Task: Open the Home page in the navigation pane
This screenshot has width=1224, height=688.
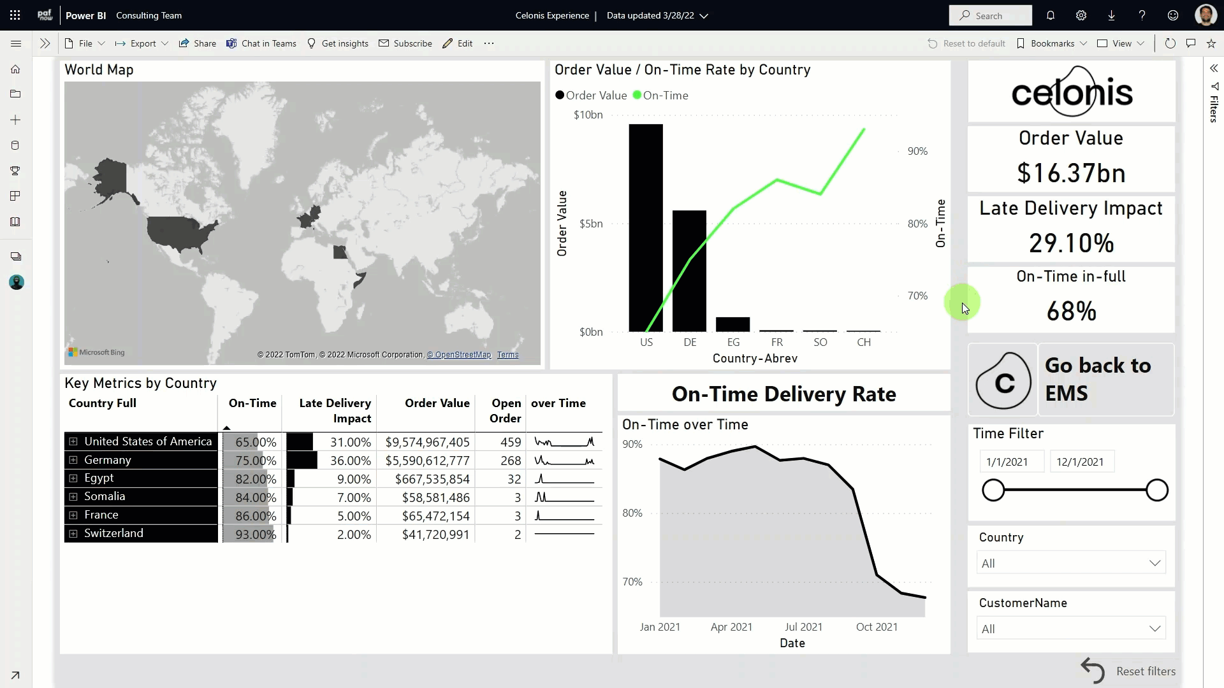Action: point(15,69)
